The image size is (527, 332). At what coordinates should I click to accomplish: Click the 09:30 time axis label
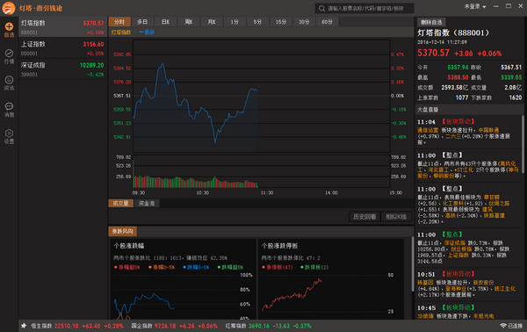click(x=138, y=193)
